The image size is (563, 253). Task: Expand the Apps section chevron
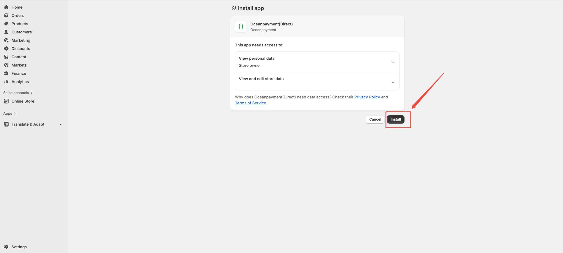pos(15,113)
